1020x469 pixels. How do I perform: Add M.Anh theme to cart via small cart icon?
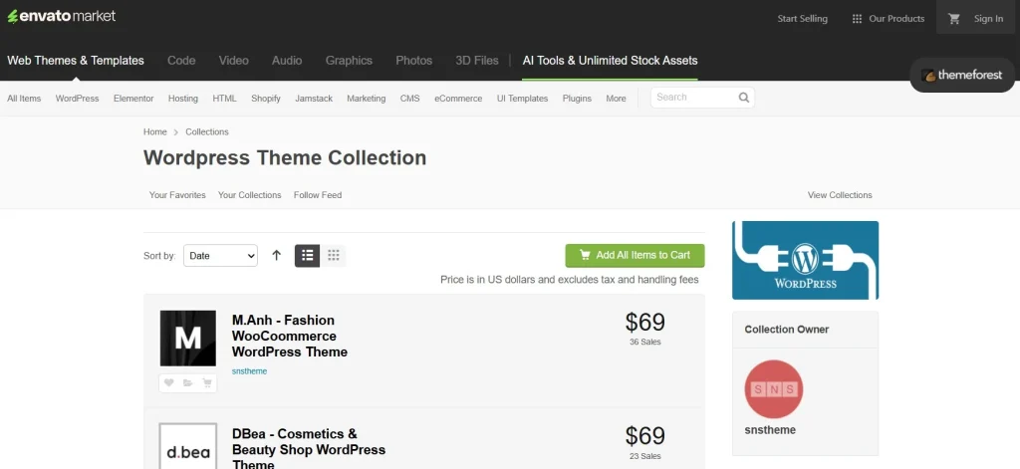[206, 382]
